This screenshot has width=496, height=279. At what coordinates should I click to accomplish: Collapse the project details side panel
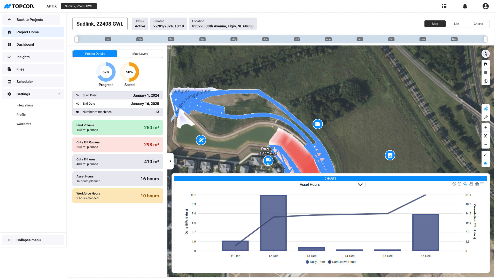(171, 161)
